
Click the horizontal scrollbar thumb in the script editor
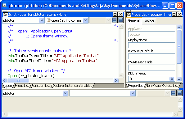[18, 80]
